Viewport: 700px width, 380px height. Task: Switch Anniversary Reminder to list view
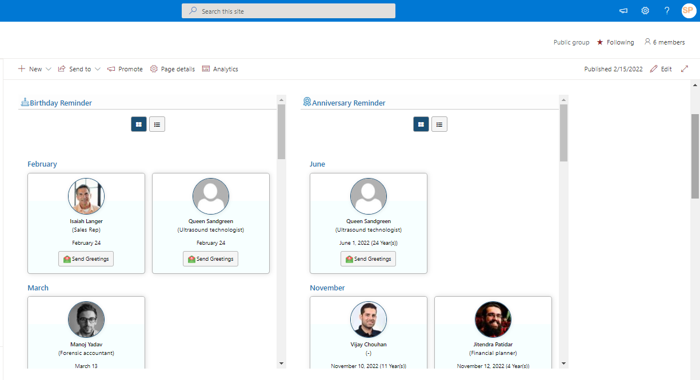(439, 124)
